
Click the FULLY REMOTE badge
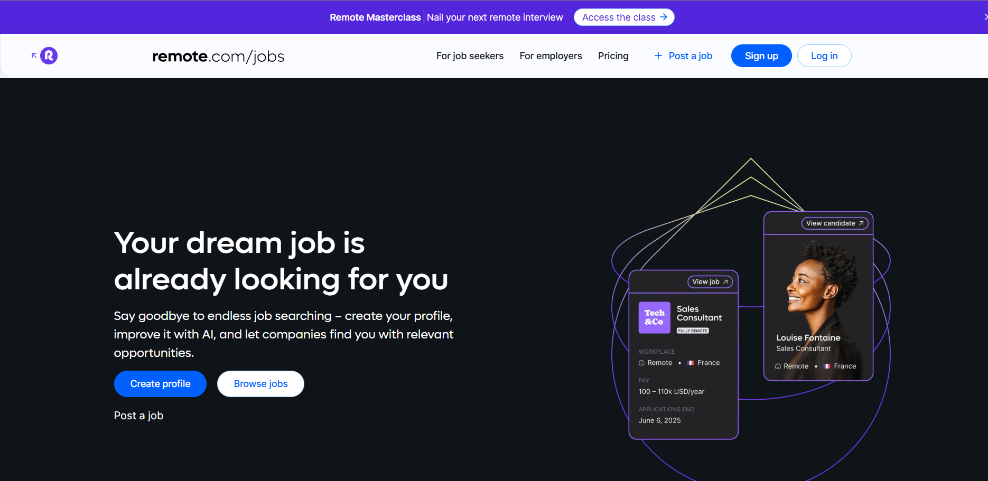[693, 331]
